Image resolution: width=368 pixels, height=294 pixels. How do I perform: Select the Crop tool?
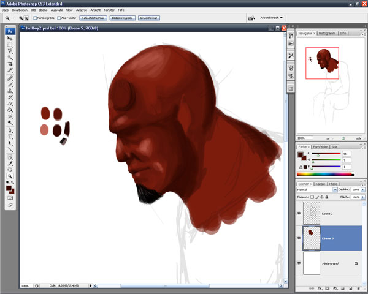tap(10, 64)
